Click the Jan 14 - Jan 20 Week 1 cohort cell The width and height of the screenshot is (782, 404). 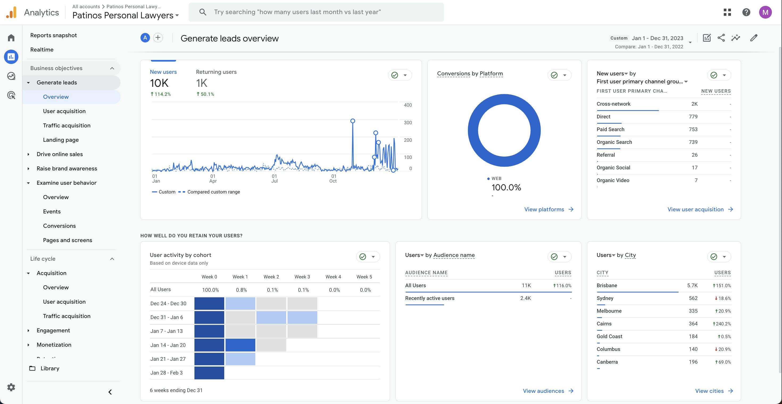coord(240,345)
